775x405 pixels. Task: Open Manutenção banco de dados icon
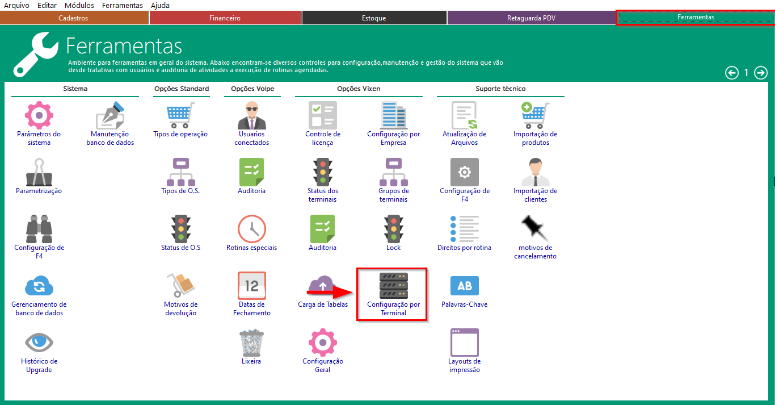pyautogui.click(x=110, y=115)
